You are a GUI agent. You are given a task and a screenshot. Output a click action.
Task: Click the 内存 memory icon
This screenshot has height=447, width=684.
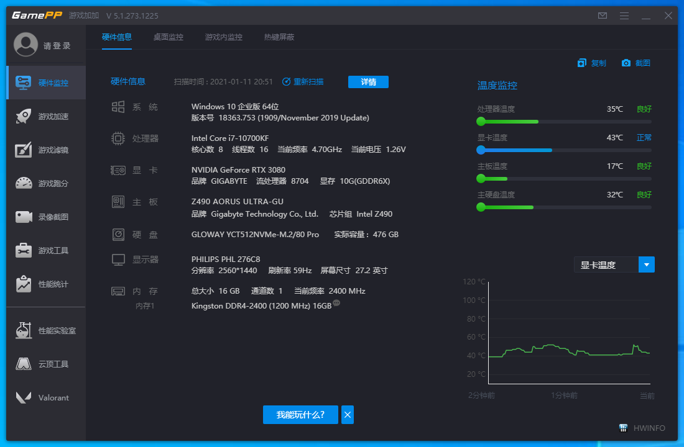click(118, 291)
